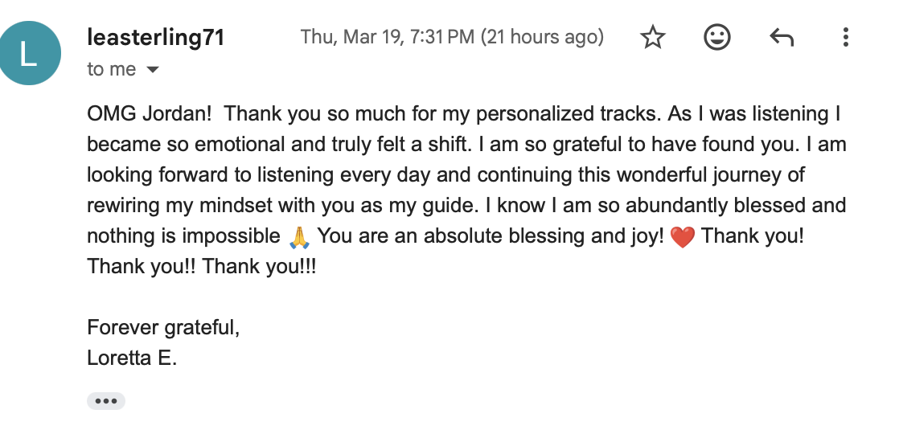899x434 pixels.
Task: Click the sender name leasterling71
Action: [155, 37]
